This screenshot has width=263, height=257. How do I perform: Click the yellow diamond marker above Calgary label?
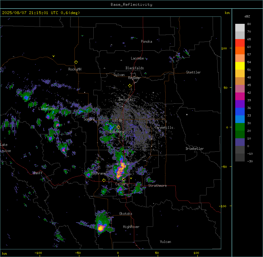coord(124,180)
